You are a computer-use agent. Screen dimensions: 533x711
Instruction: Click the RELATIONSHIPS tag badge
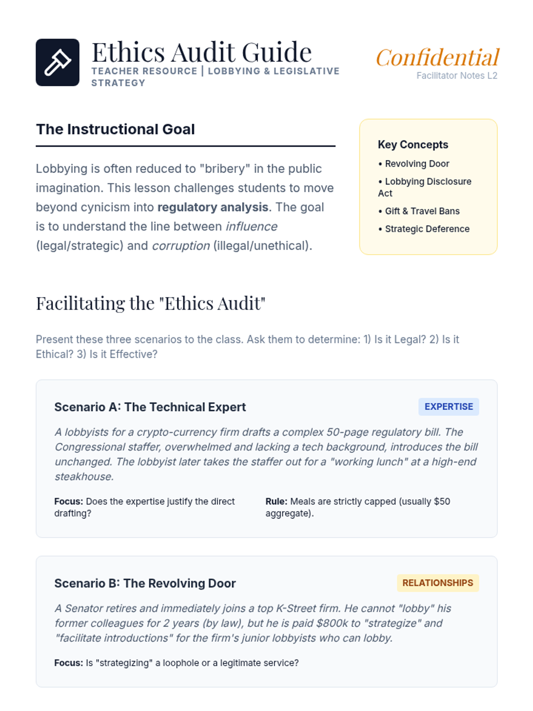(438, 583)
